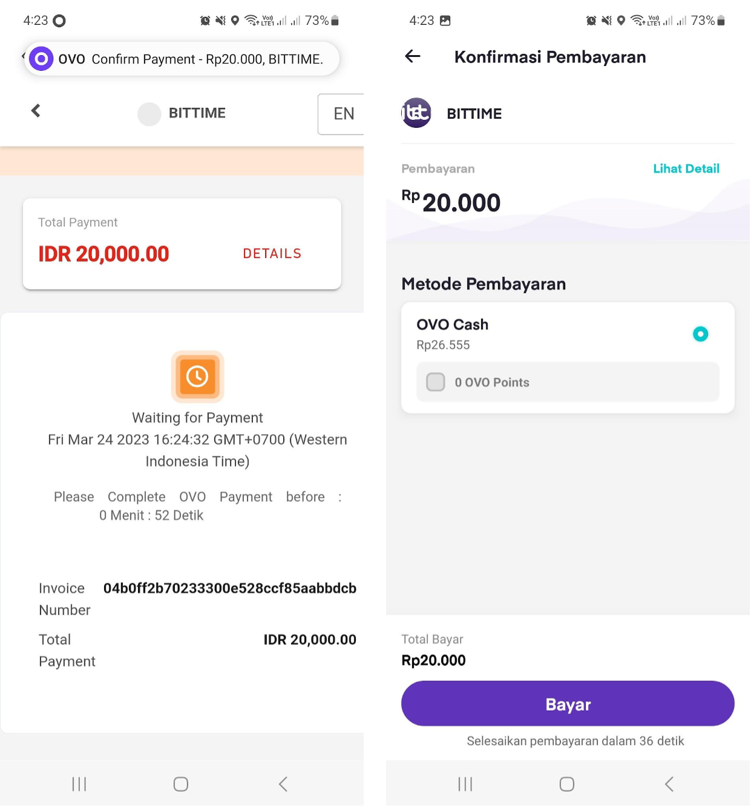Select OVO Cash radio button
Viewport: 754px width, 810px height.
[x=700, y=334]
